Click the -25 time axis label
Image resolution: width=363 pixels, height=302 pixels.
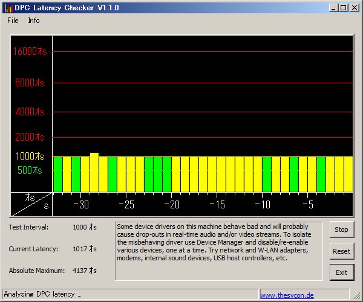click(126, 205)
